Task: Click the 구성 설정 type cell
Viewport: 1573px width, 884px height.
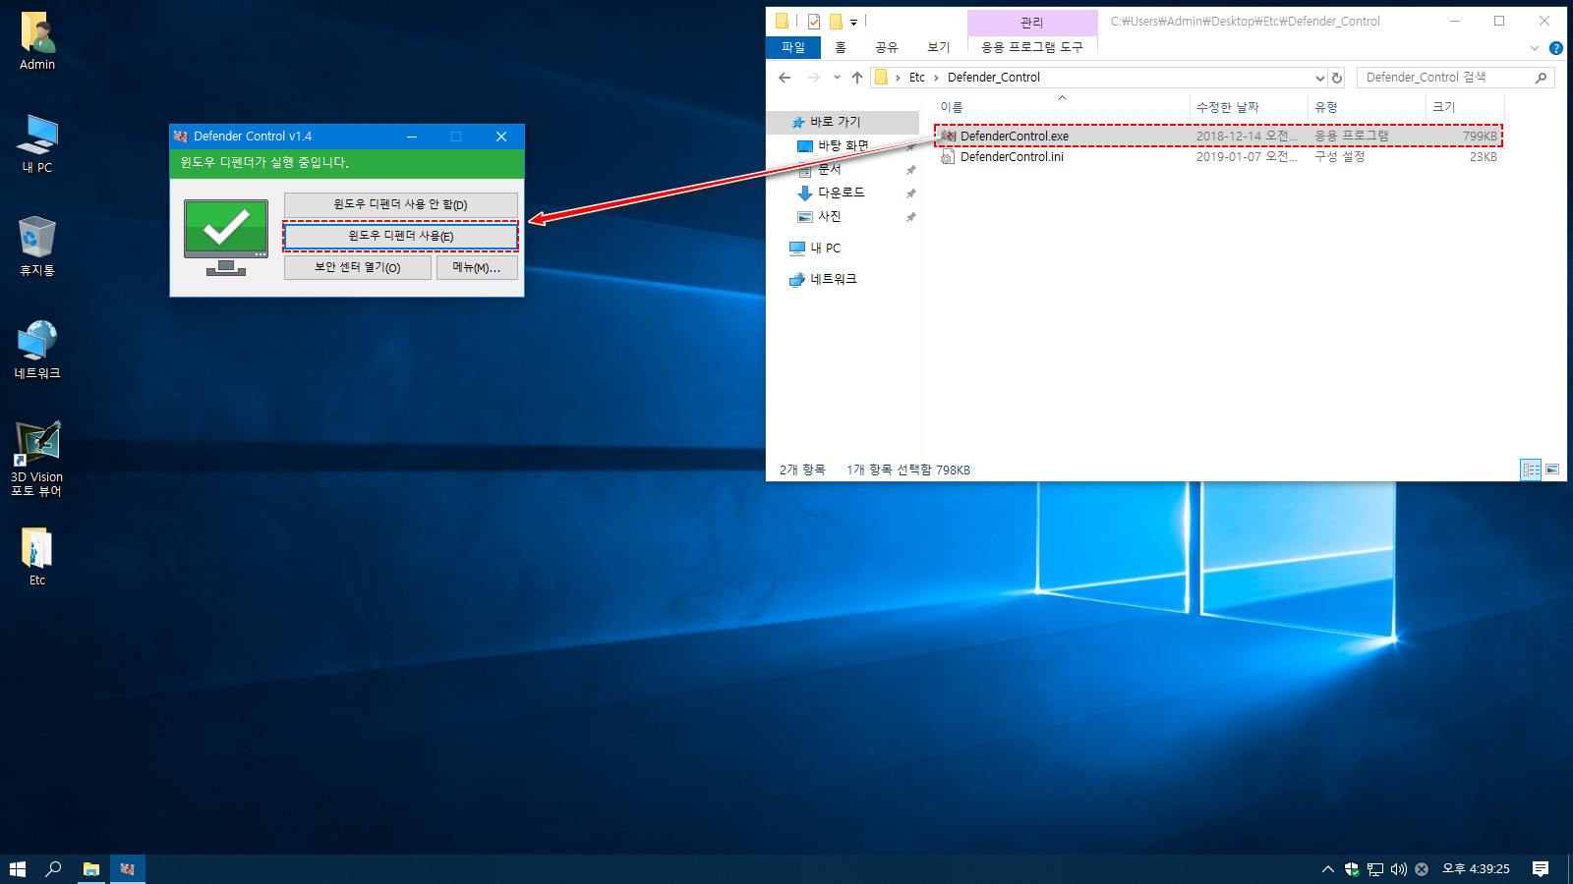Action: coord(1340,157)
